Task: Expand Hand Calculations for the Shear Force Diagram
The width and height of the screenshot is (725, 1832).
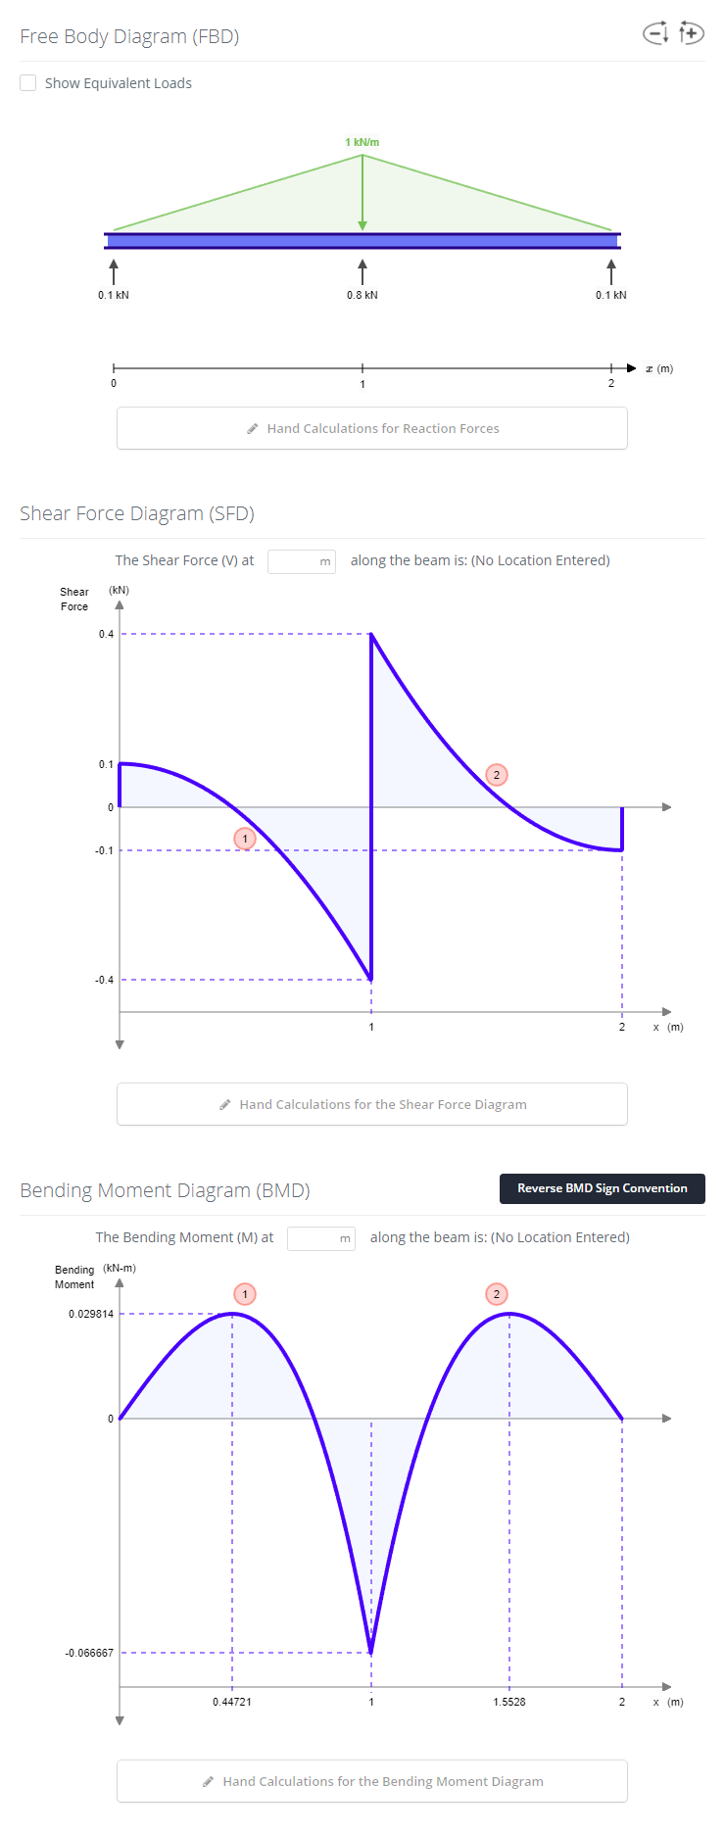Action: click(372, 1104)
